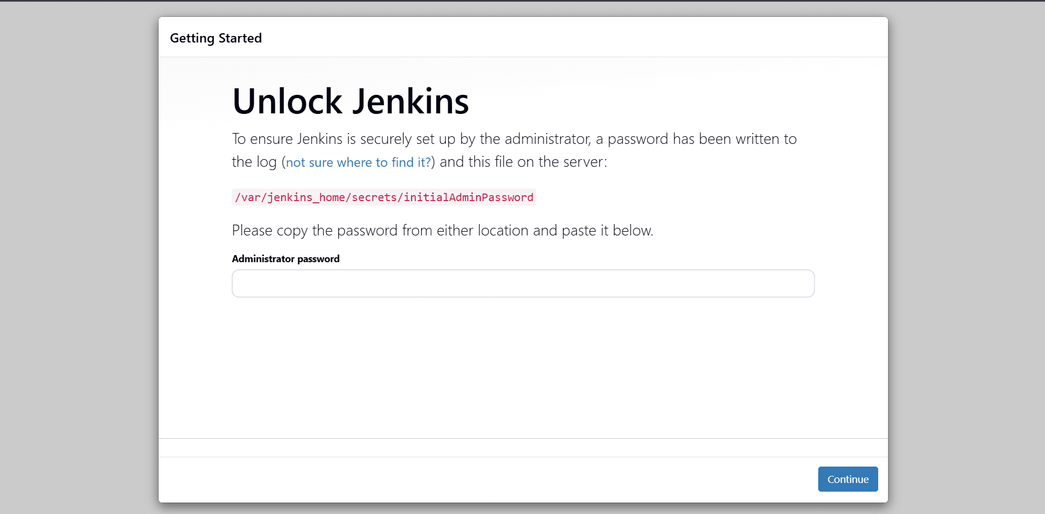This screenshot has height=514, width=1045.
Task: Click the "Please copy the password" instruction text
Action: [442, 231]
